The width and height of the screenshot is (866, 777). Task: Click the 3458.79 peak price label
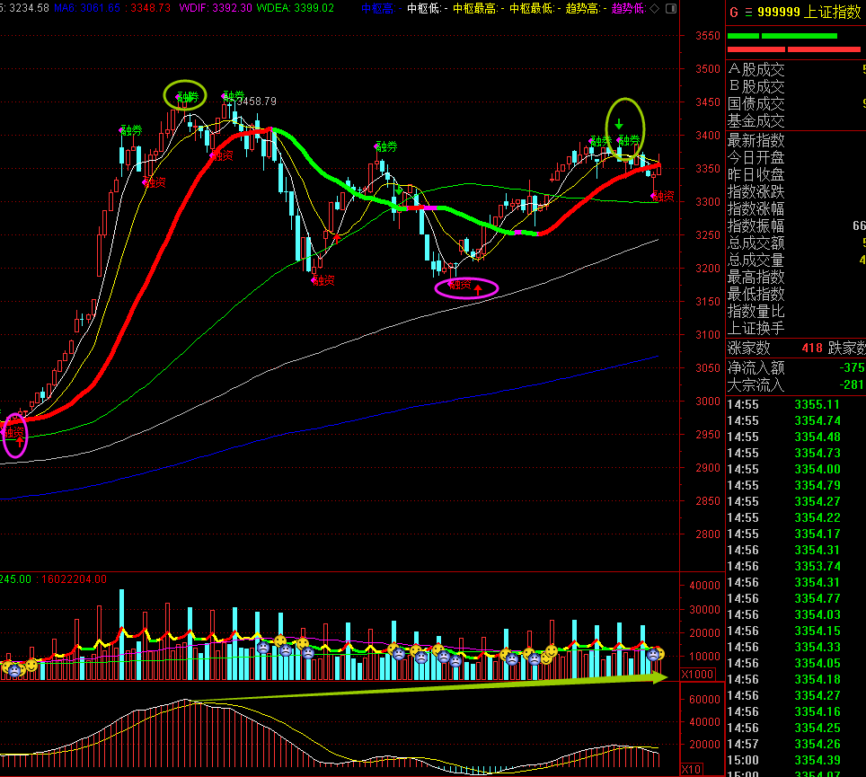pos(256,102)
